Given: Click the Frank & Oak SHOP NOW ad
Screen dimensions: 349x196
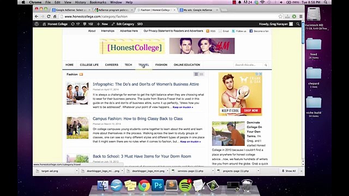Looking at the screenshot, I should click(251, 111).
